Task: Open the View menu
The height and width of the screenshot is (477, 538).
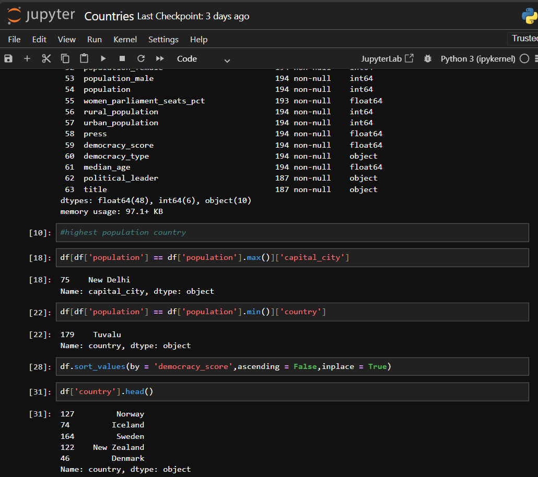Action: tap(66, 40)
